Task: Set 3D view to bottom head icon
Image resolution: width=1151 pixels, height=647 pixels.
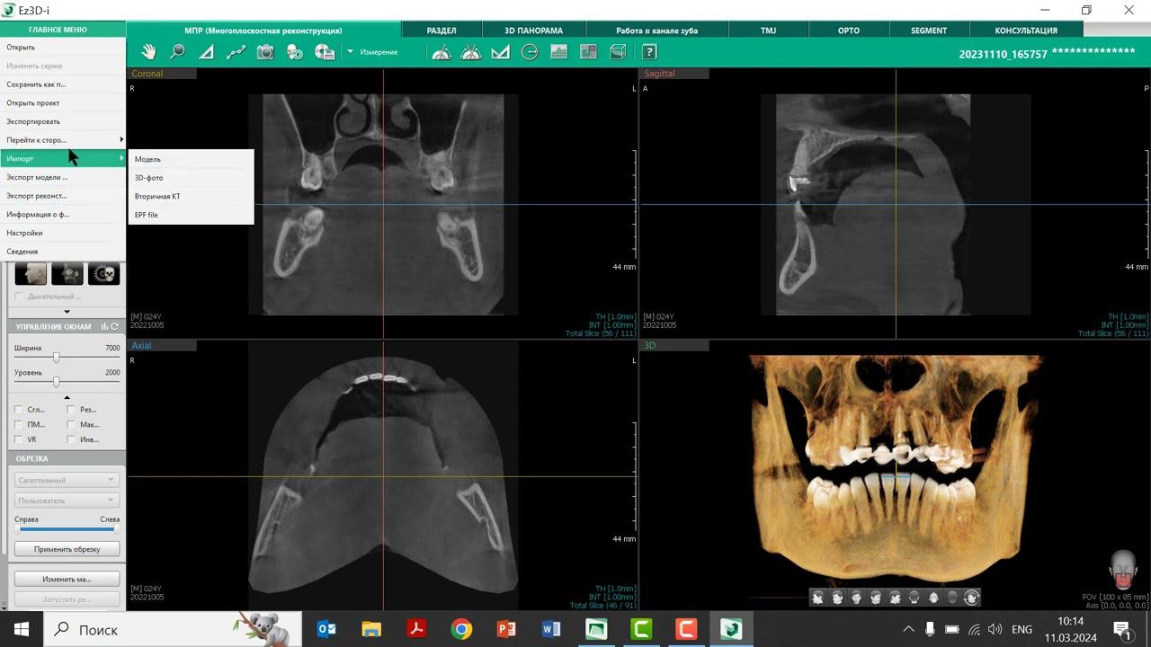Action: click(952, 598)
